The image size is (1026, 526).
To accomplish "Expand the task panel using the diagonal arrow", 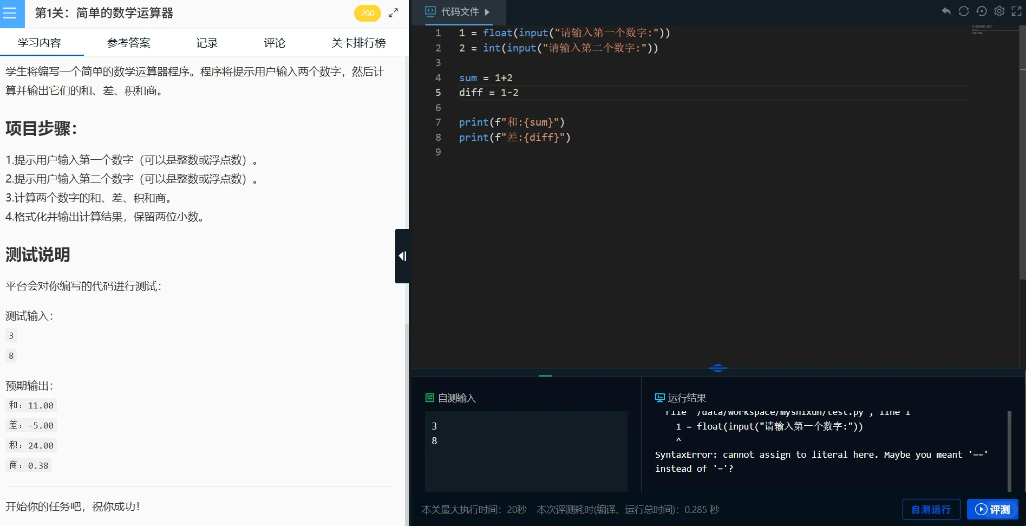I will (394, 12).
